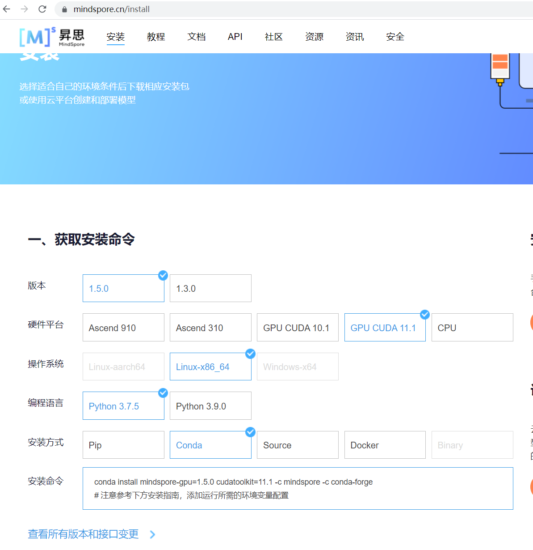Reload the page with refresh icon
This screenshot has height=550, width=533.
click(x=42, y=9)
